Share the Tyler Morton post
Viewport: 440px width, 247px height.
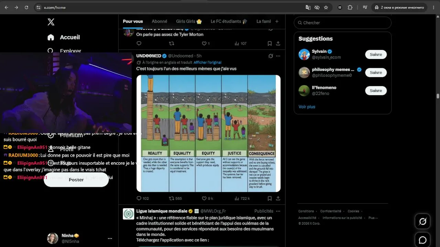278,44
